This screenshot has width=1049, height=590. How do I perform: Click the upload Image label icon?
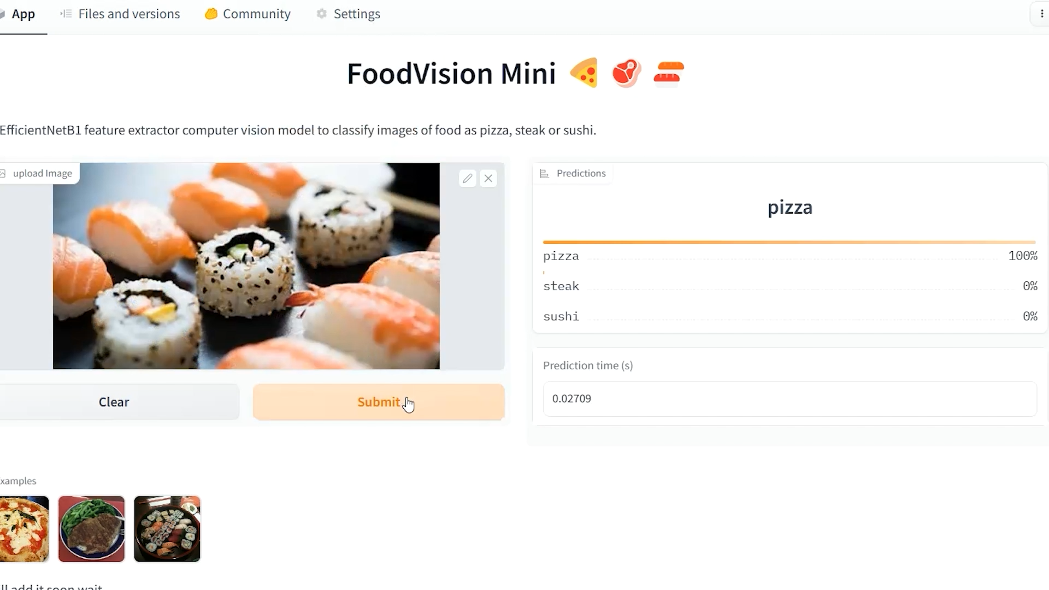pyautogui.click(x=3, y=174)
